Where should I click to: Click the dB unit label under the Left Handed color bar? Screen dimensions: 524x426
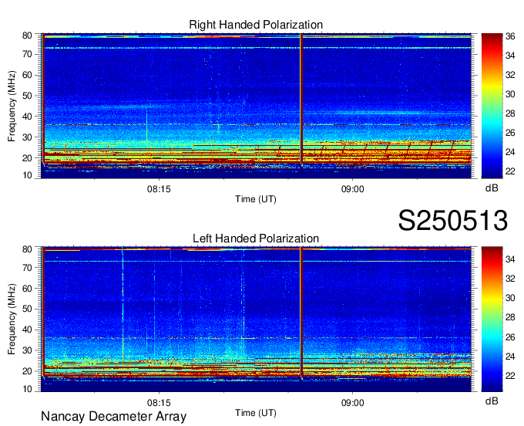click(x=492, y=401)
